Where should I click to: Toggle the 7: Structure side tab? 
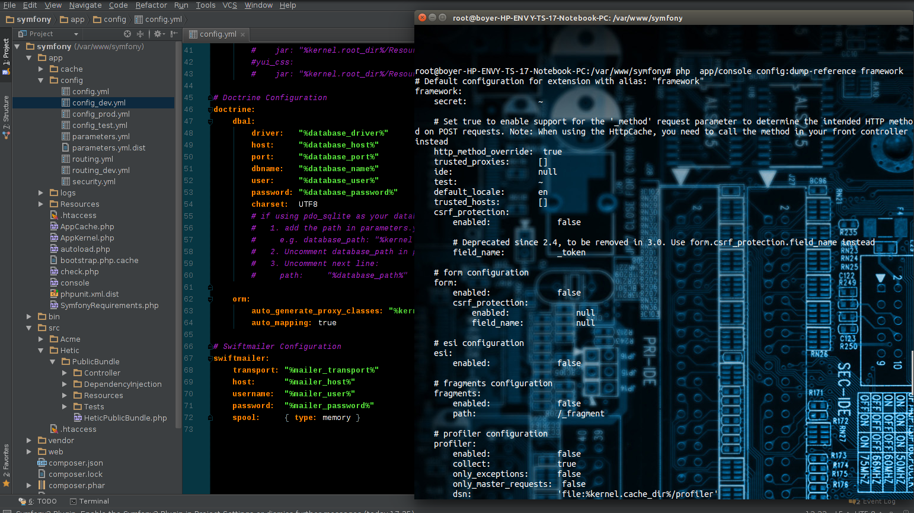pos(6,117)
